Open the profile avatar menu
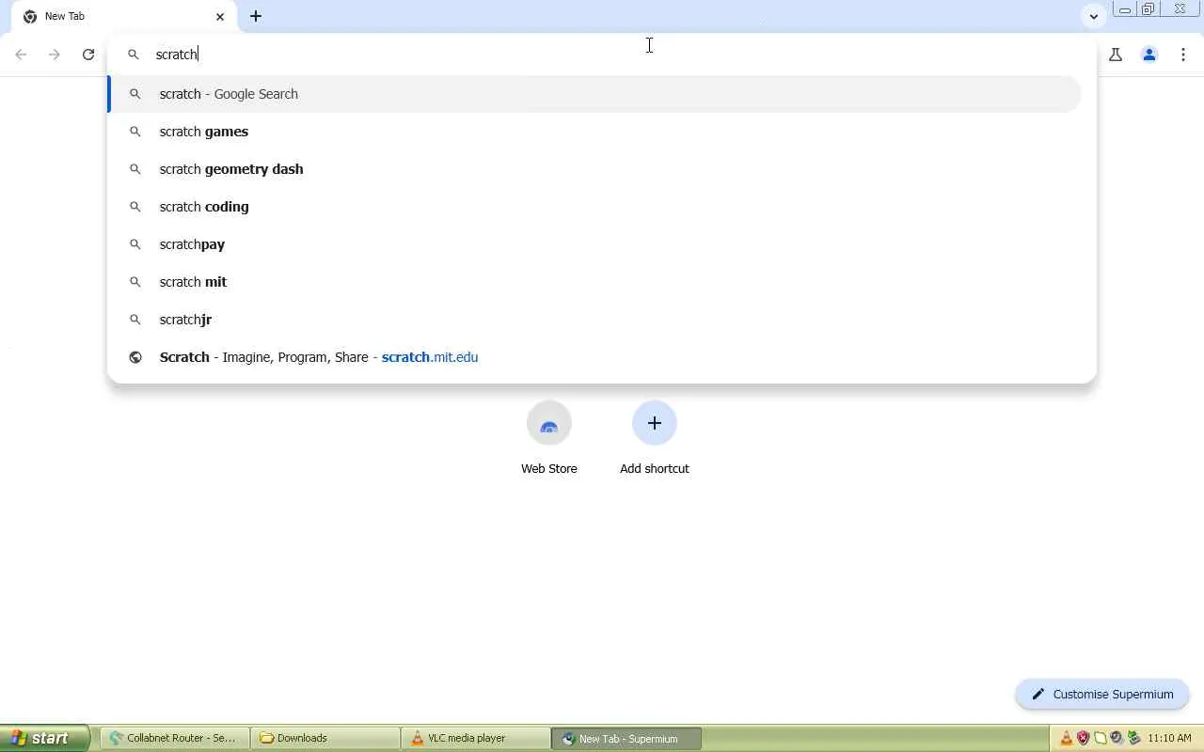The height and width of the screenshot is (752, 1204). [x=1149, y=55]
